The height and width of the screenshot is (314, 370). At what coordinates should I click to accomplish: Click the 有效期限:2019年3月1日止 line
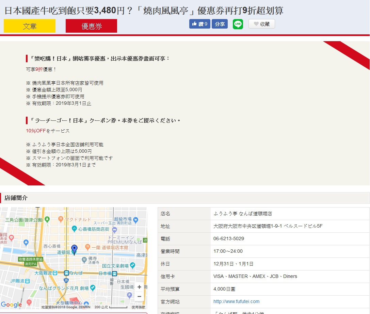[59, 103]
